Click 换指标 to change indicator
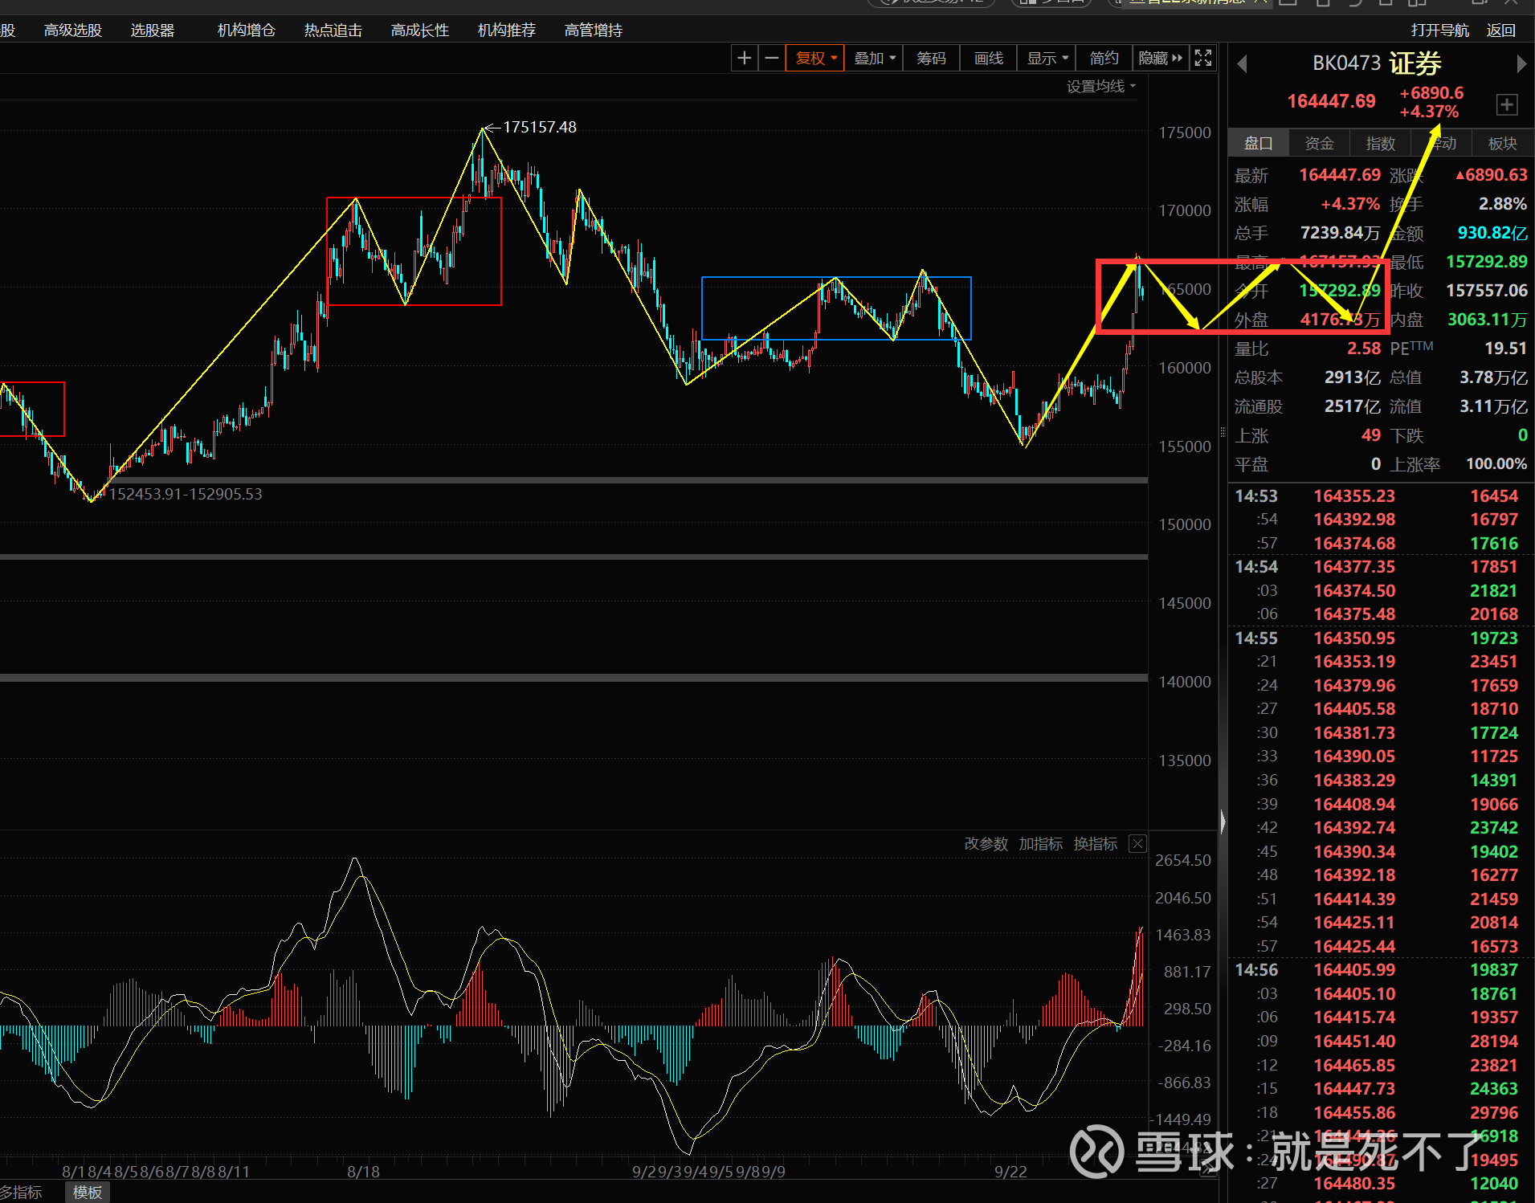Screen dimensions: 1535x1203 [x=1095, y=843]
